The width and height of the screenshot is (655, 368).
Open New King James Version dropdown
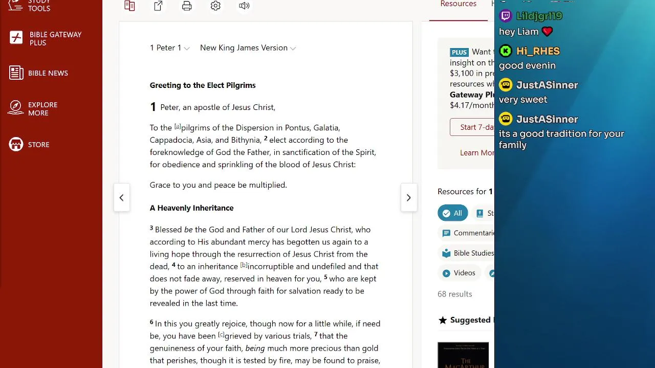click(x=248, y=48)
